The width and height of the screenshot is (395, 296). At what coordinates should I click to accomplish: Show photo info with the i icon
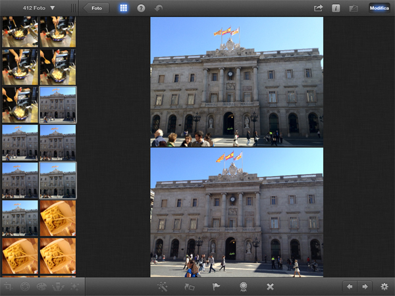[x=336, y=8]
